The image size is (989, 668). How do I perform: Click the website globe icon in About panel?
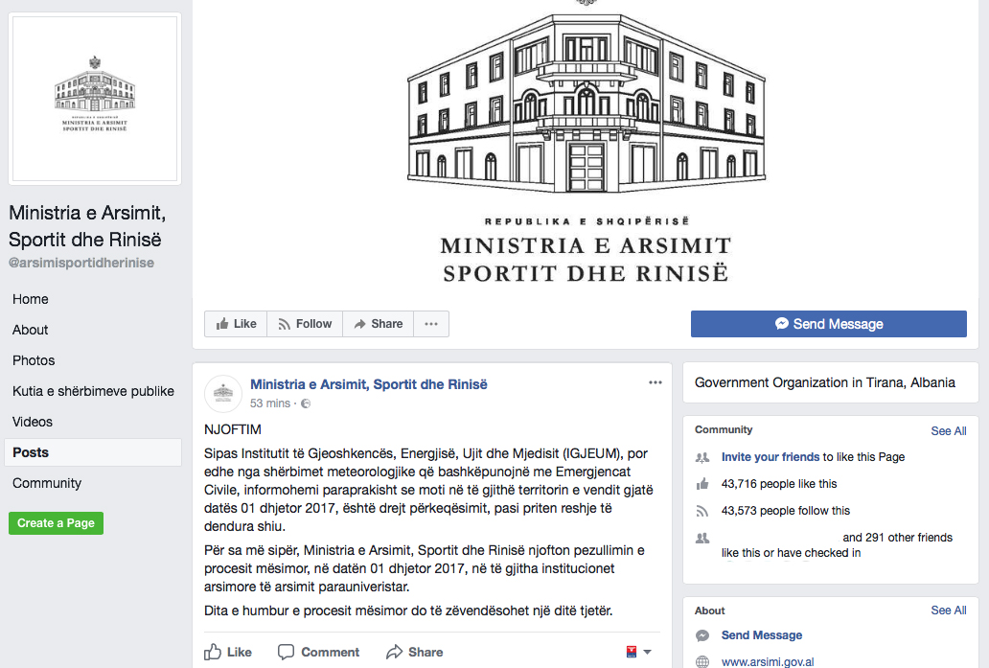(702, 661)
